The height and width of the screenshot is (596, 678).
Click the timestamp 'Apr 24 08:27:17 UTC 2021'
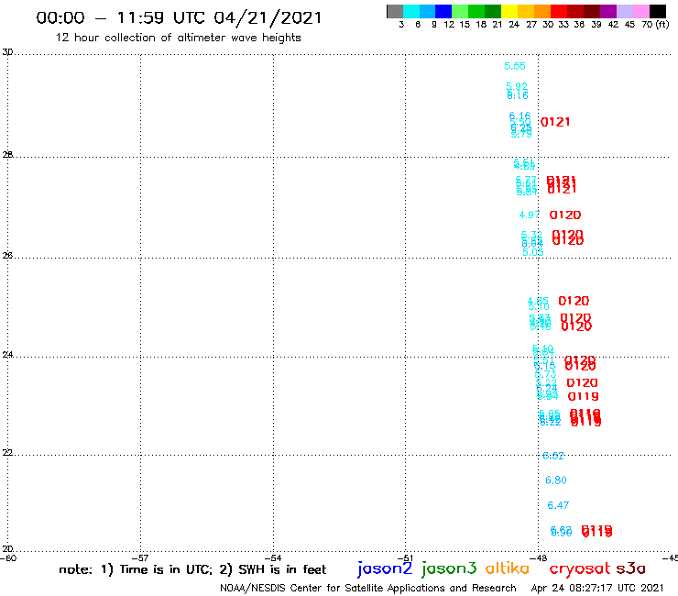(597, 588)
